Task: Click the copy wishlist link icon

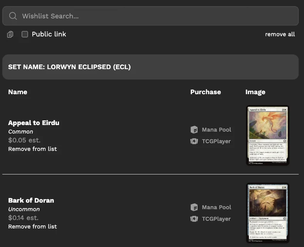Action: (10, 34)
